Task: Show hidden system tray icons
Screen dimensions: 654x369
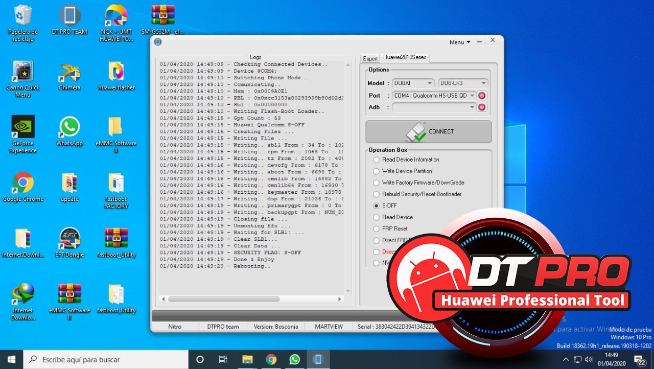Action: click(x=566, y=359)
